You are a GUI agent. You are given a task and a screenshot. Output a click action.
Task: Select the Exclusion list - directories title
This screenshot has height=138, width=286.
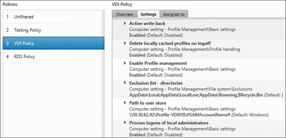click(156, 83)
